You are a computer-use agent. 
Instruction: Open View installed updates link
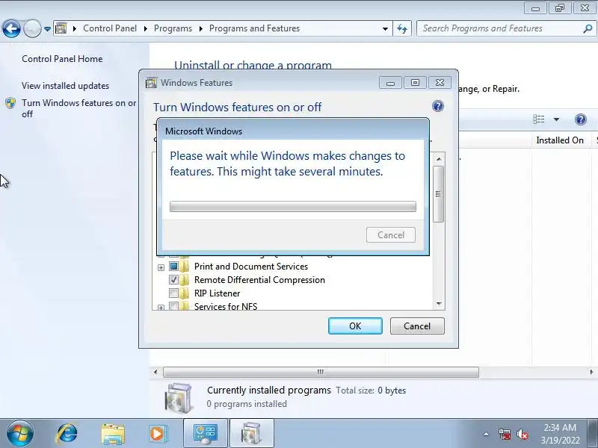[x=65, y=86]
